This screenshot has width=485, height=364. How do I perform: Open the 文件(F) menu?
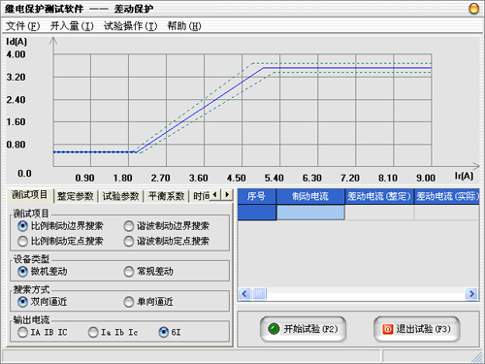(x=22, y=26)
